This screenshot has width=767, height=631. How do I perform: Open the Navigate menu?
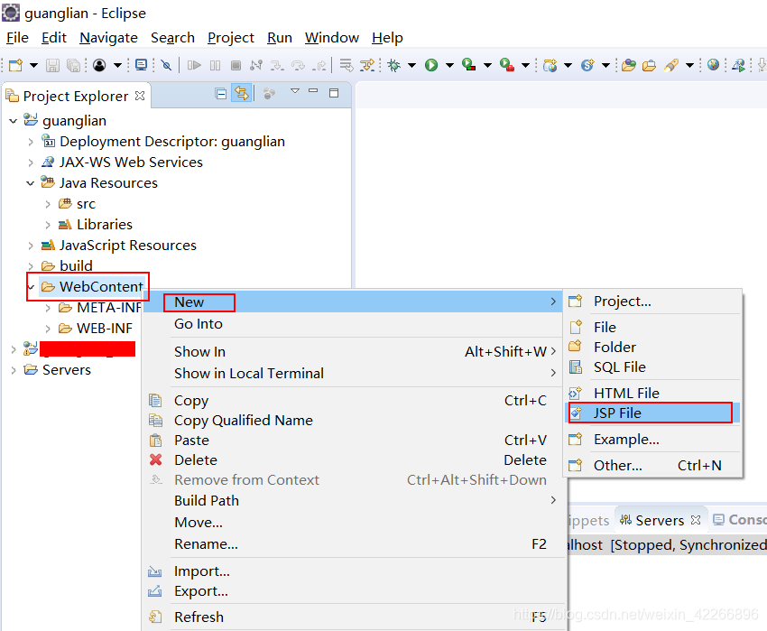click(x=108, y=38)
